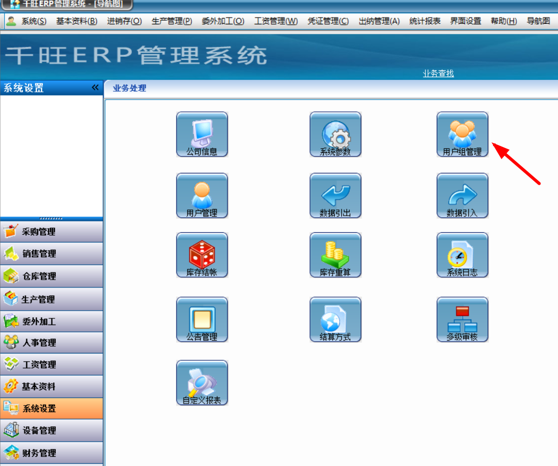Select 财务管理 in the sidebar
The width and height of the screenshot is (558, 466).
point(52,453)
